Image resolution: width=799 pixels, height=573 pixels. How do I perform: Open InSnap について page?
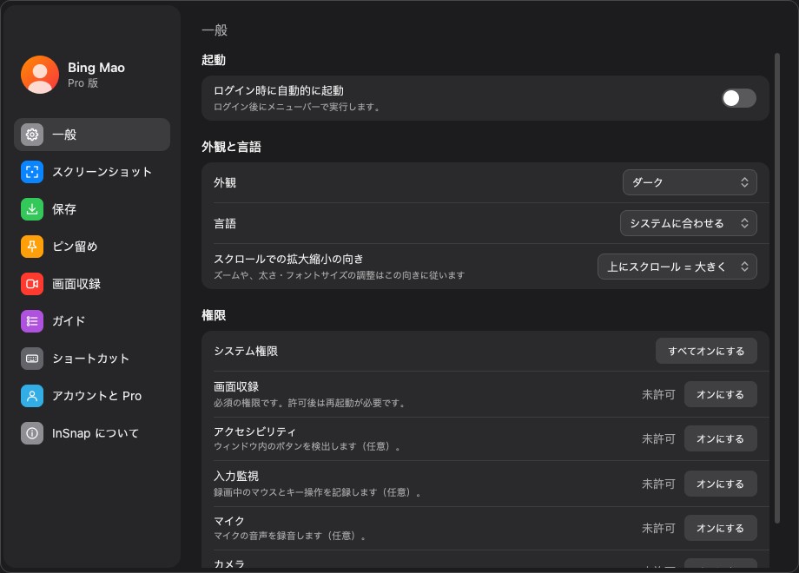pos(92,433)
